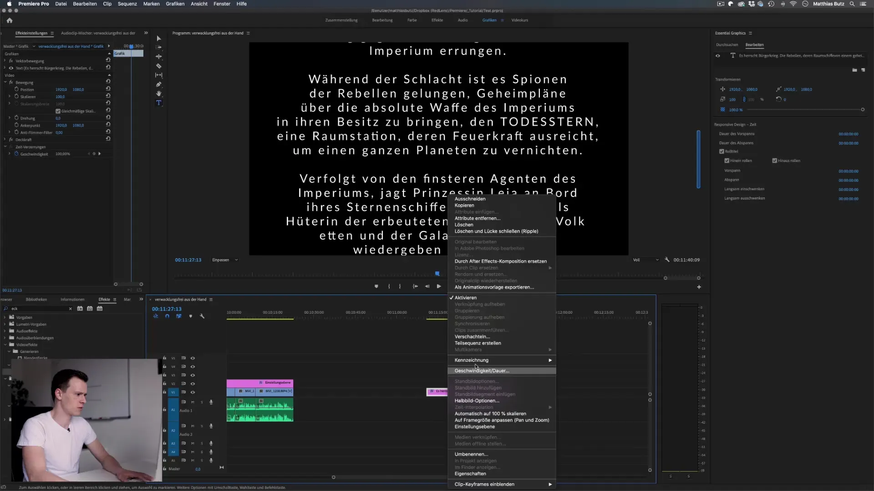The height and width of the screenshot is (491, 874).
Task: Open the Sequenz menu in menu bar
Action: pyautogui.click(x=127, y=4)
